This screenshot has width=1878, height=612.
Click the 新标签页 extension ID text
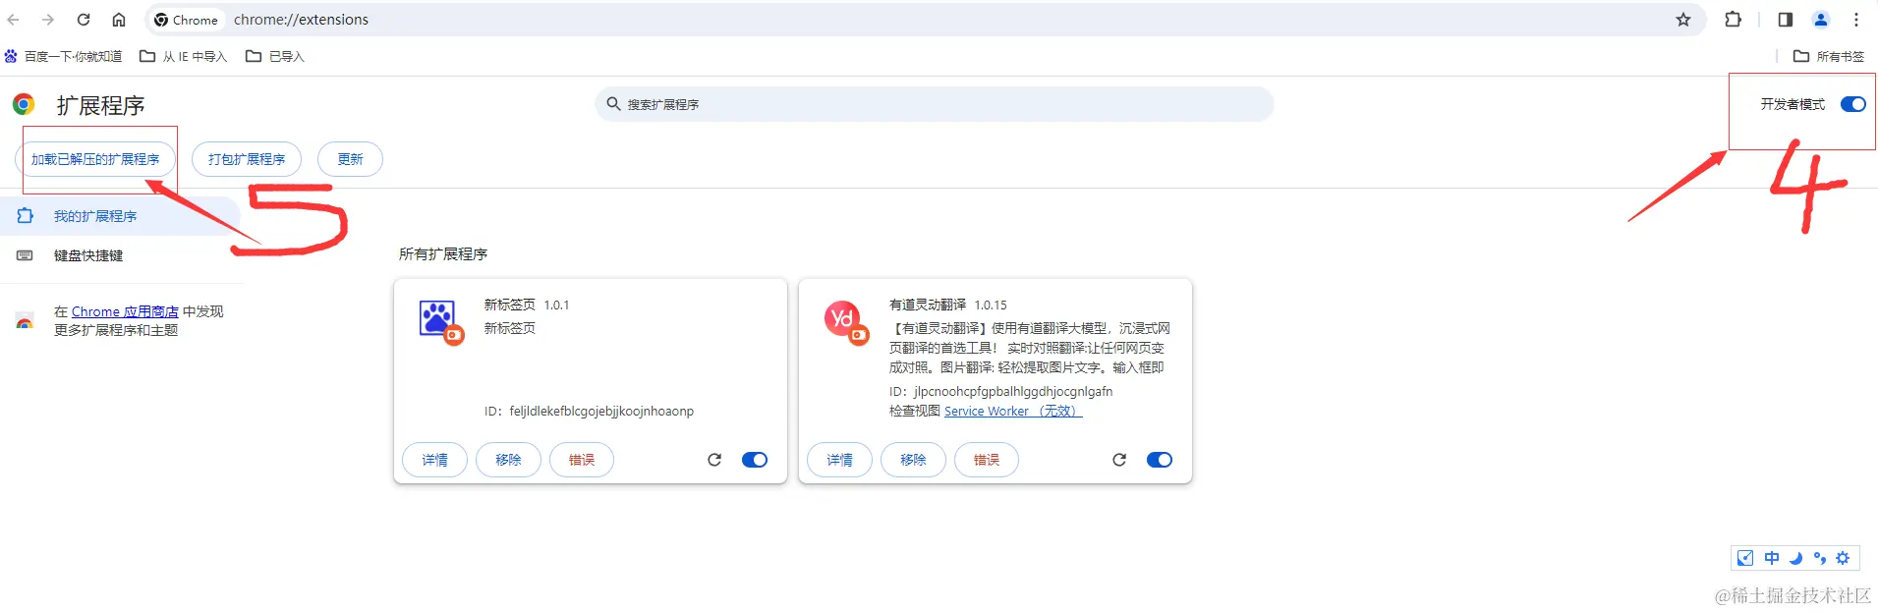(x=589, y=411)
